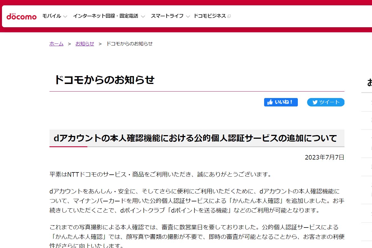Open the スマートライフ menu
The image size is (372, 248).
pos(167,16)
